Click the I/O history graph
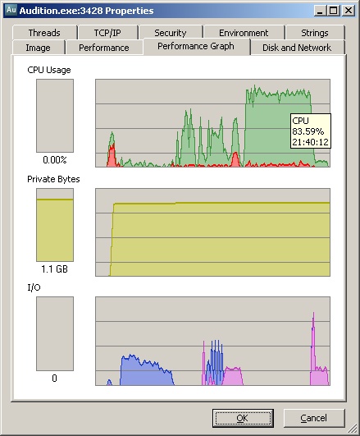The height and width of the screenshot is (436, 360). click(212, 342)
